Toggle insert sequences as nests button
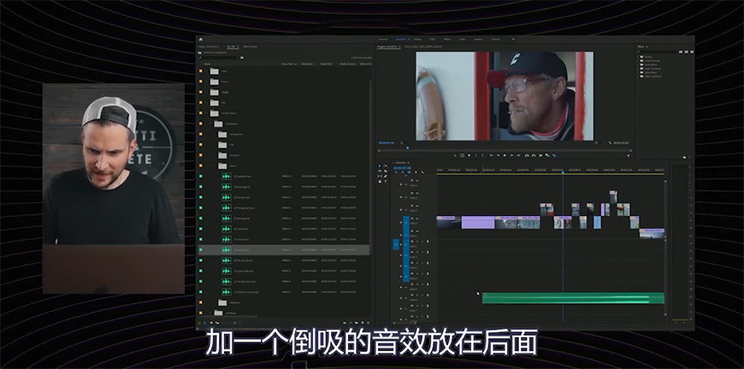This screenshot has height=369, width=744. point(396,173)
